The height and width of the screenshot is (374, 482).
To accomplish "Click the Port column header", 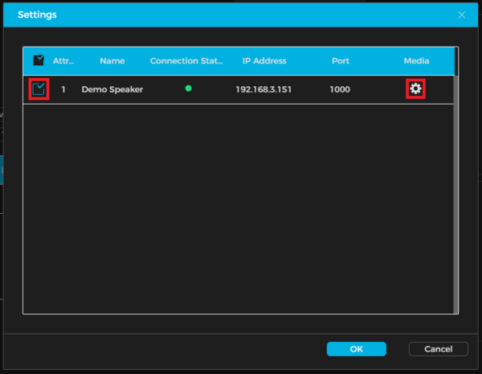I will [x=340, y=60].
